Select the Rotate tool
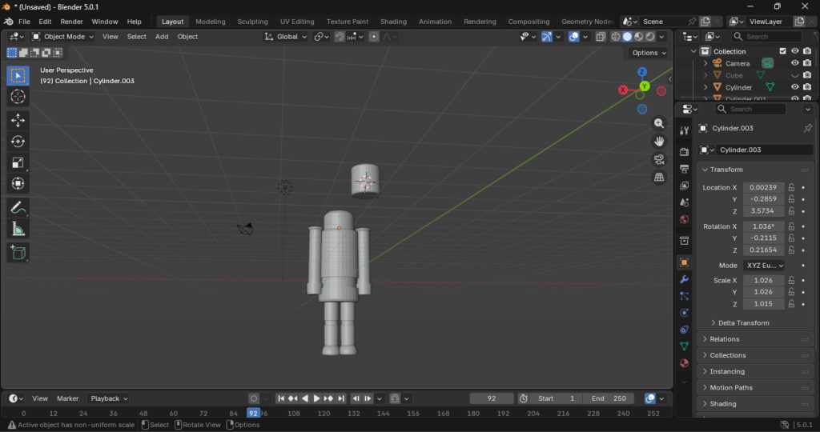The image size is (820, 432). [18, 142]
